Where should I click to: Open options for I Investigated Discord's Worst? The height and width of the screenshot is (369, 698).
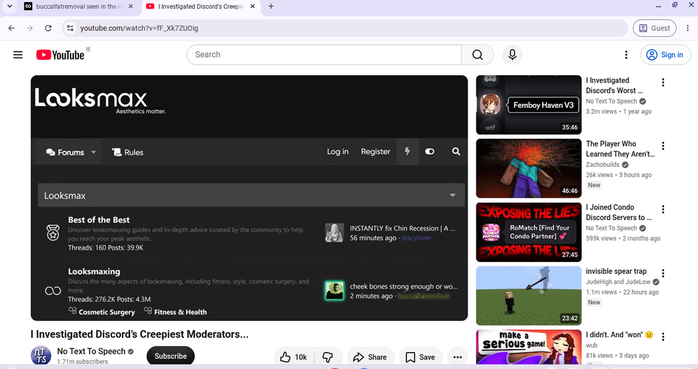(x=663, y=82)
